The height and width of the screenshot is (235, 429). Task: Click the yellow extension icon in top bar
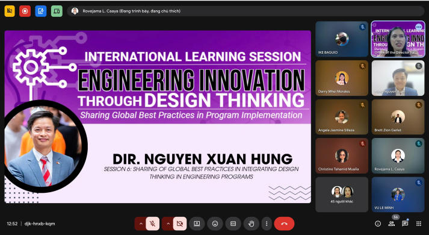click(10, 11)
